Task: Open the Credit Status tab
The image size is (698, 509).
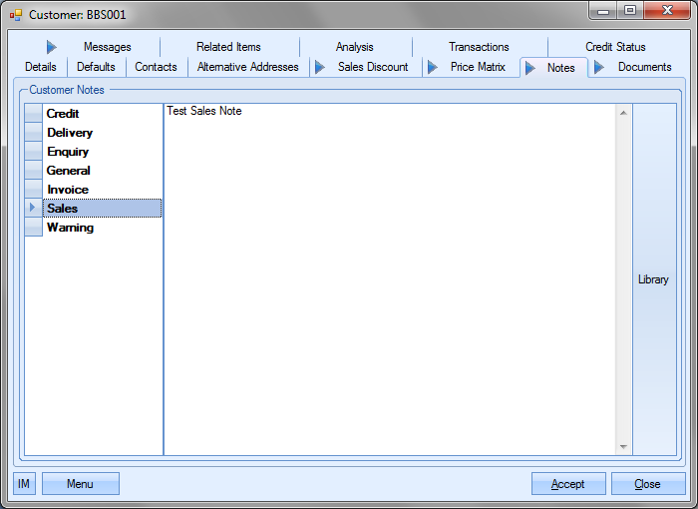Action: (x=615, y=47)
